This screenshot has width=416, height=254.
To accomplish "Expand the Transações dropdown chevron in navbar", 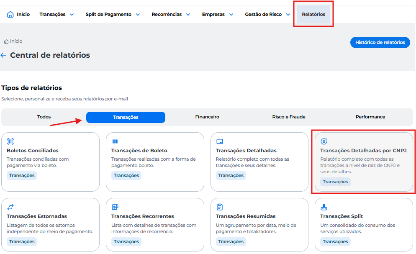I will pyautogui.click(x=72, y=15).
